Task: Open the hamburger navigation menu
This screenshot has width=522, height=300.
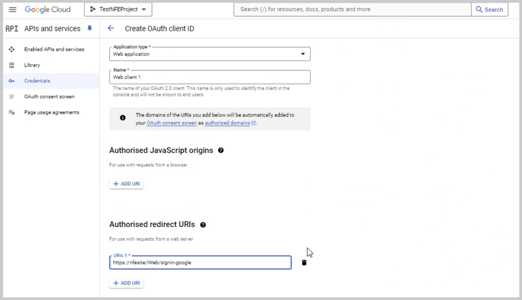Action: [x=12, y=9]
